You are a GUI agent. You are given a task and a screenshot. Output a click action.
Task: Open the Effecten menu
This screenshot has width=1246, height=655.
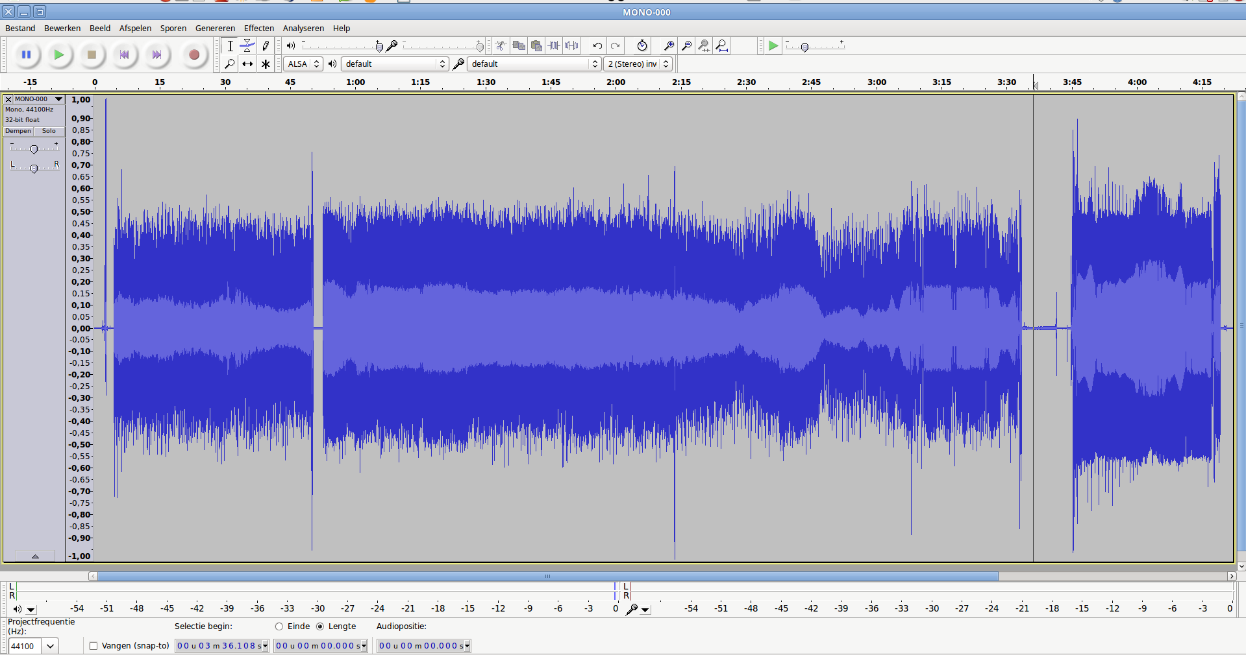(258, 28)
